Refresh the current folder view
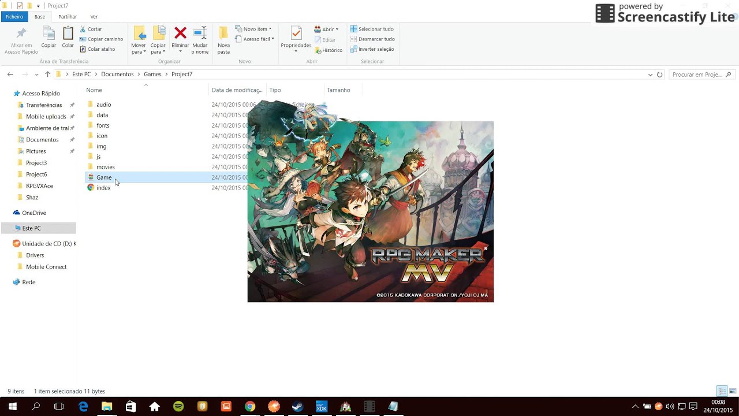 [x=659, y=75]
